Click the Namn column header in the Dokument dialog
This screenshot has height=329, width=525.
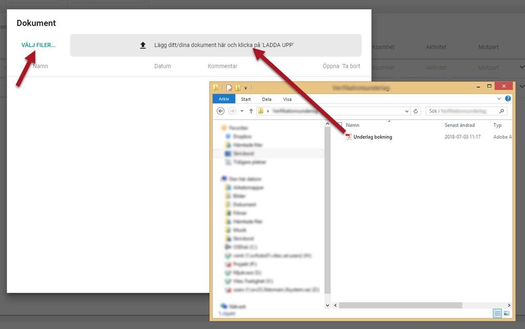tap(41, 66)
